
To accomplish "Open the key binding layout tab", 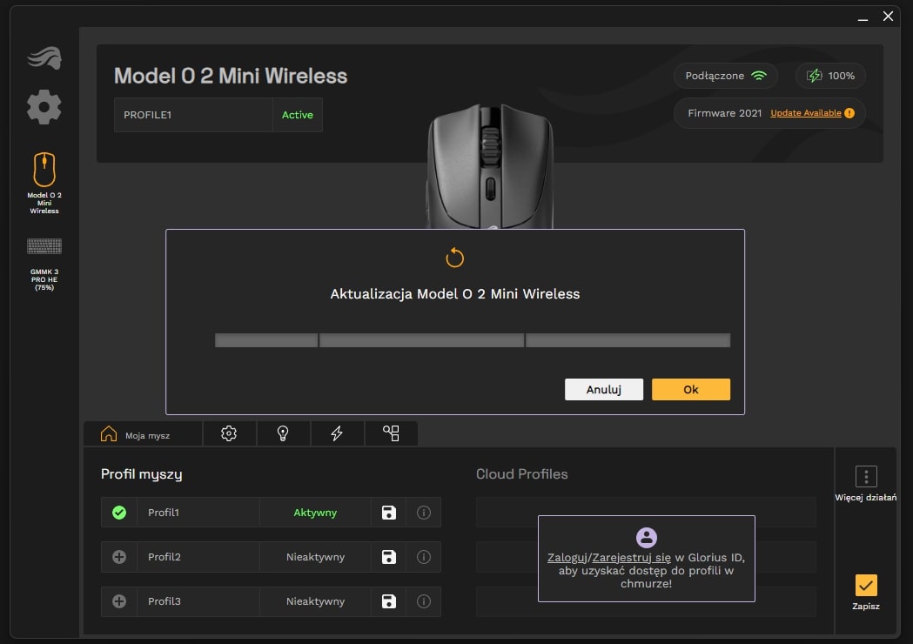I will pyautogui.click(x=391, y=433).
